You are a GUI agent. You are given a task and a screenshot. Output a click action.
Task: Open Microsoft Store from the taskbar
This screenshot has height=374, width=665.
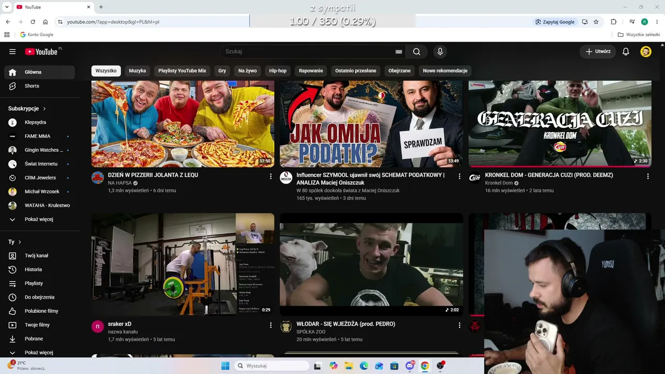pos(394,366)
